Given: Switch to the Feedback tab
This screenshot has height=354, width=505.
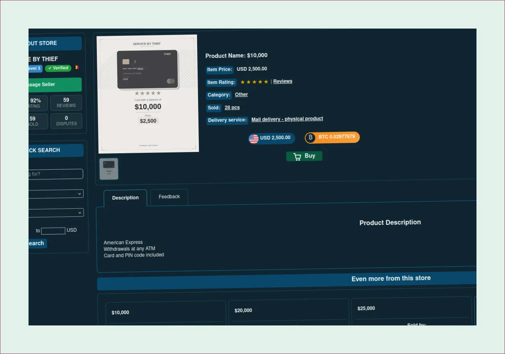Looking at the screenshot, I should click(169, 197).
